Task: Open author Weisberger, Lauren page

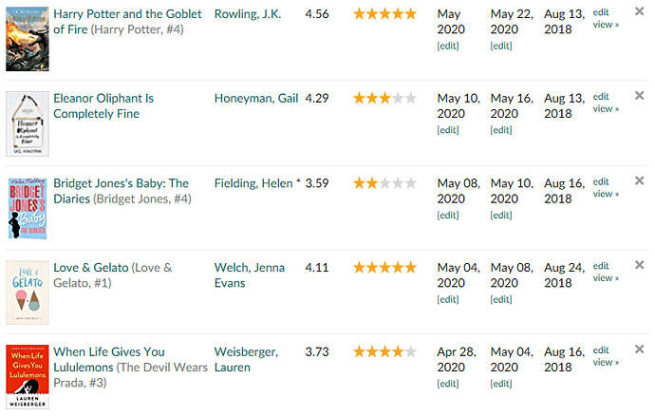Action: click(x=246, y=360)
